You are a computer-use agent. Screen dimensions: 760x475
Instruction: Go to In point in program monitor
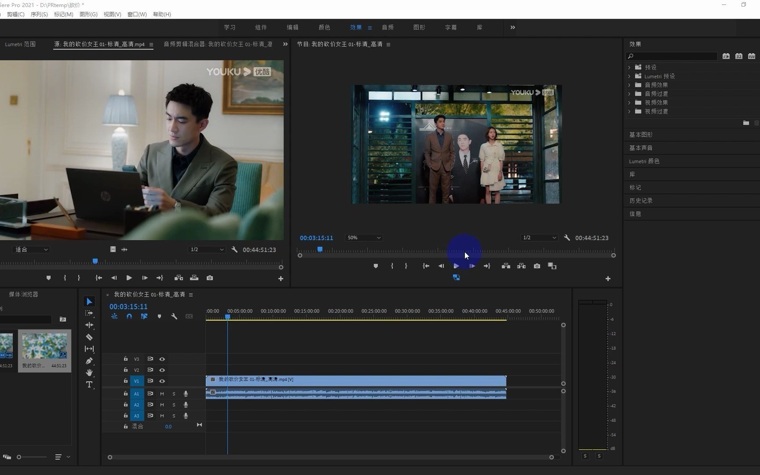coord(426,266)
